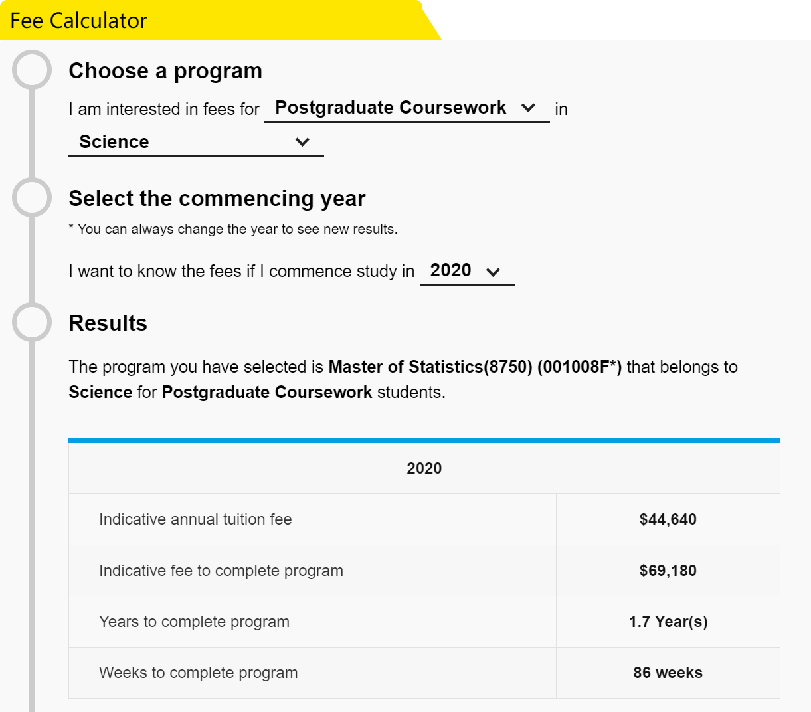This screenshot has width=811, height=712.
Task: Click the Results heading
Action: pos(108,323)
